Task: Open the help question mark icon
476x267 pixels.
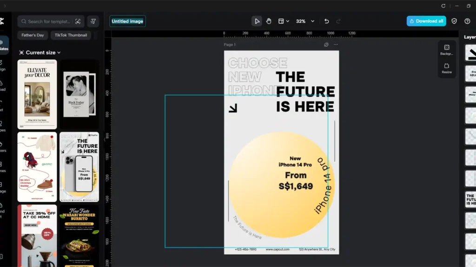Action: tap(467, 21)
